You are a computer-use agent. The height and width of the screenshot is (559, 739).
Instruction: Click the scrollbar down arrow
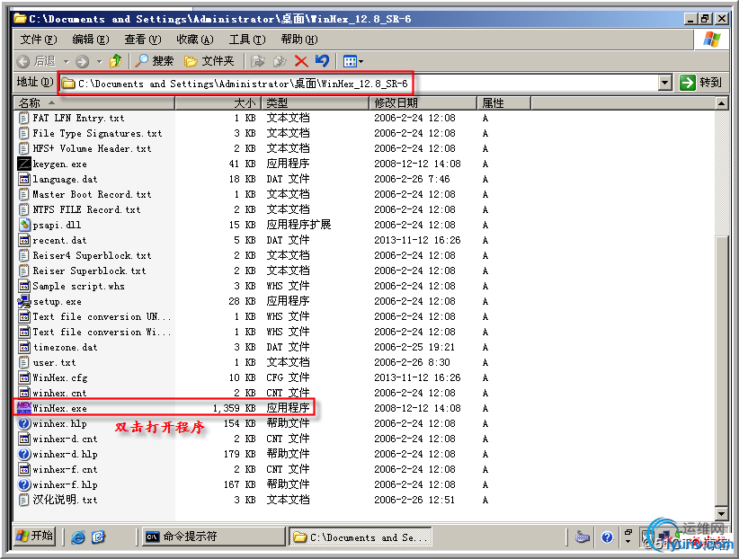(x=722, y=513)
